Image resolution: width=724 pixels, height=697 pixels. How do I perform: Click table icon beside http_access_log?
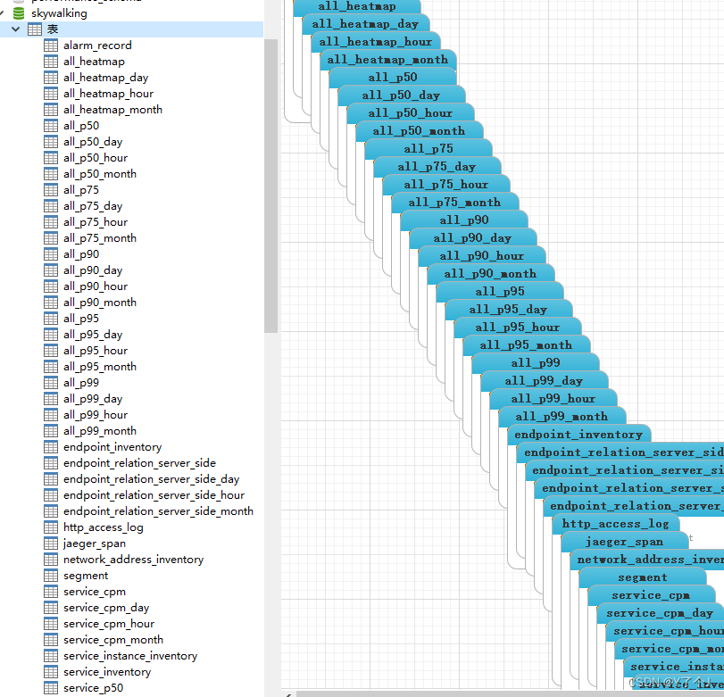(51, 527)
